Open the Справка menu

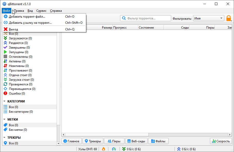point(56,11)
